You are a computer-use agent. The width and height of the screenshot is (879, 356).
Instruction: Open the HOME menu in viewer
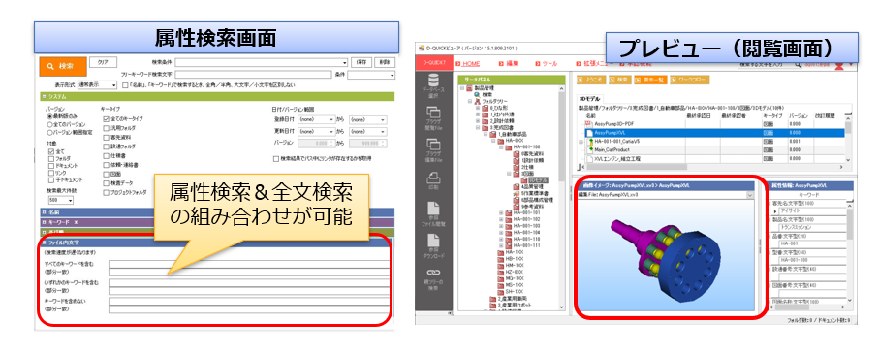[x=468, y=63]
